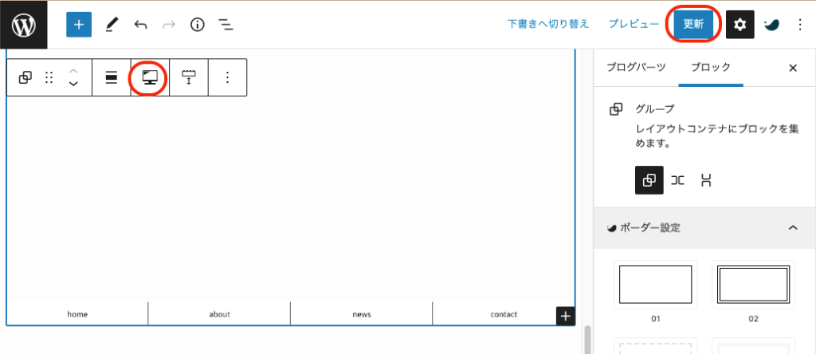
Task: Open device display settings monitor icon
Action: (150, 77)
